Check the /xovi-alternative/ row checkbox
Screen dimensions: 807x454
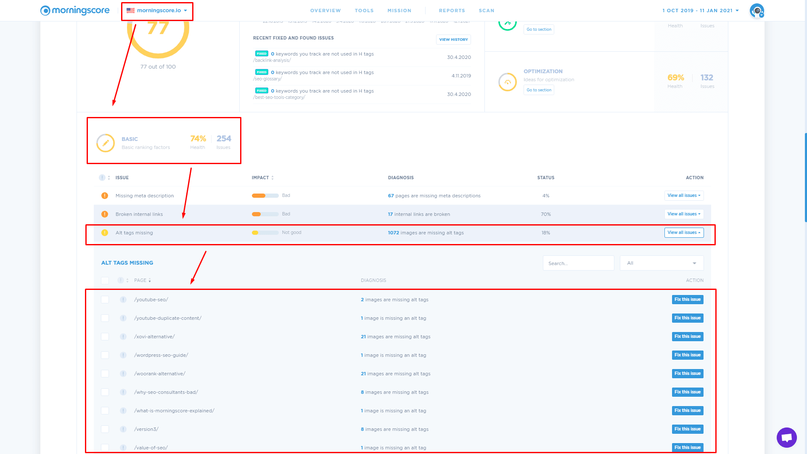(x=105, y=337)
